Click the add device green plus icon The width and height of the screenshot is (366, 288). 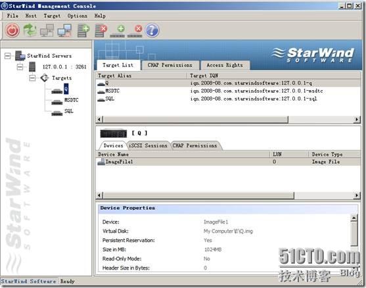coord(118,32)
